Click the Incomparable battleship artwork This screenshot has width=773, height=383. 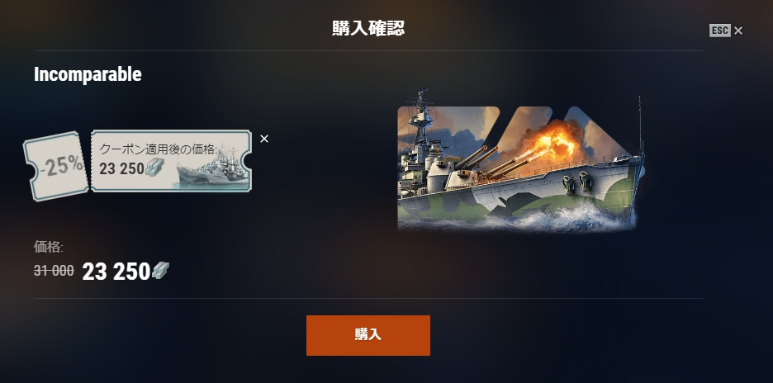point(521,161)
